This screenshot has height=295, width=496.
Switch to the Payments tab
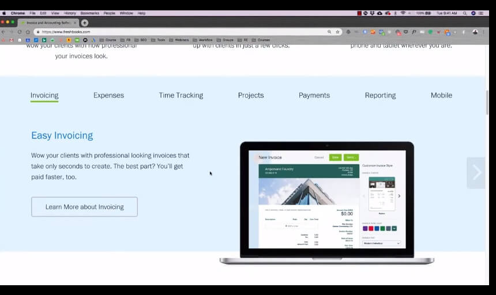(314, 96)
